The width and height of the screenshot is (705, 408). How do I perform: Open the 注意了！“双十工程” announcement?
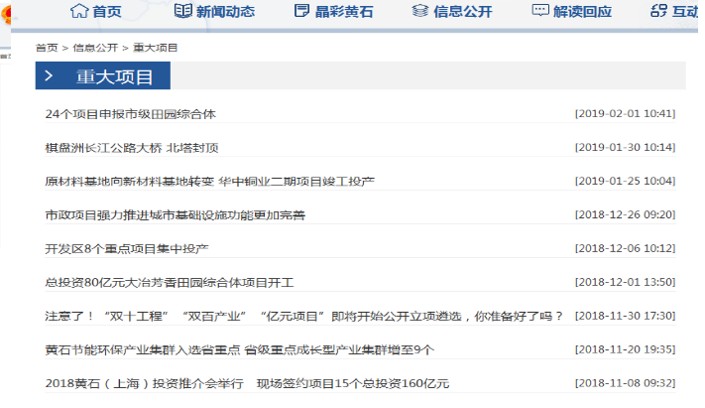pyautogui.click(x=304, y=316)
